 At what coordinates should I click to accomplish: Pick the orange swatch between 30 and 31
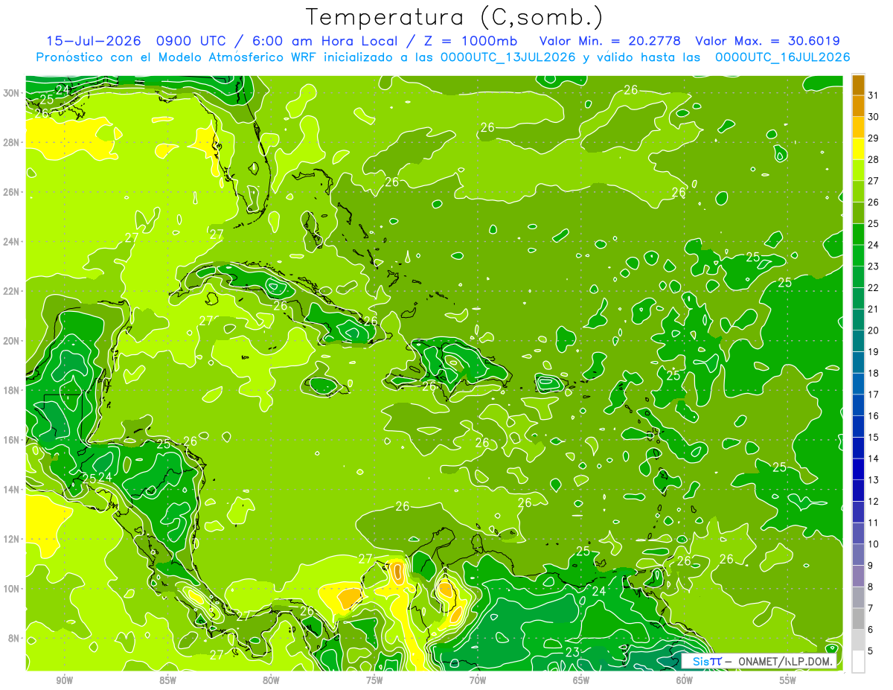tap(858, 106)
